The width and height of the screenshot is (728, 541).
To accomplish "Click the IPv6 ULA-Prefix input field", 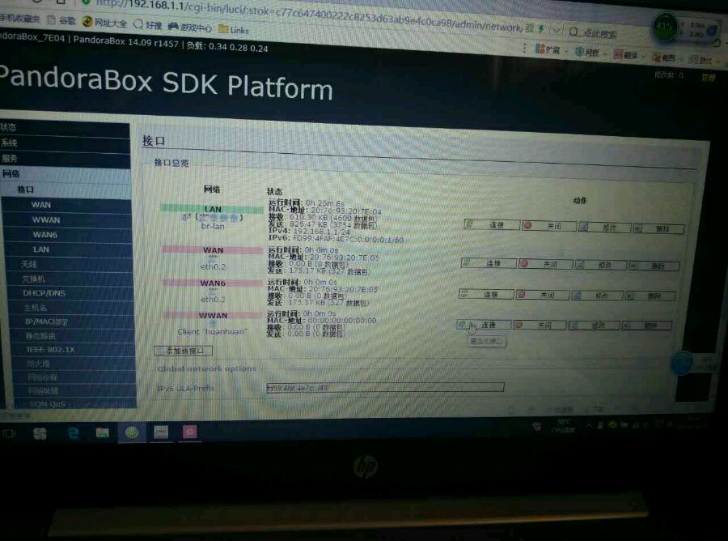I will [x=385, y=387].
